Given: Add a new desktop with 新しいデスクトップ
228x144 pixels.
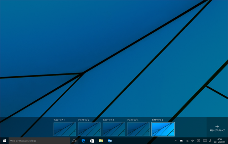Looking at the screenshot, I should pos(217,128).
